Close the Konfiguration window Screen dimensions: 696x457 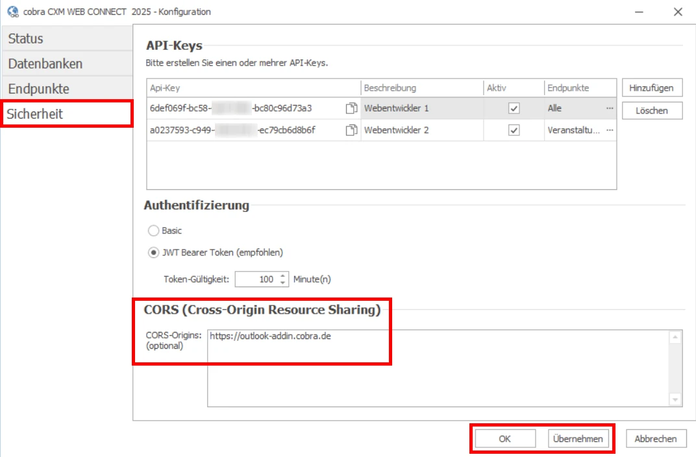[678, 12]
